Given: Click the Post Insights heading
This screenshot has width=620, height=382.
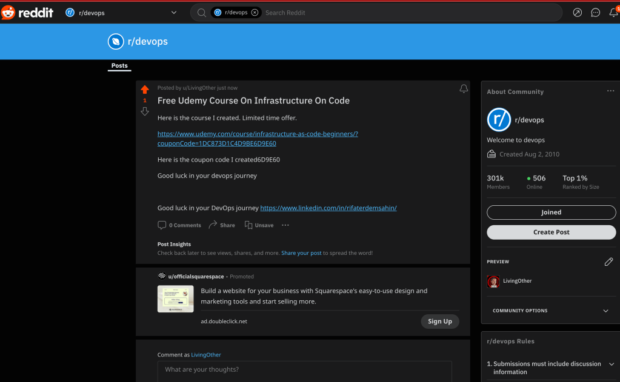Looking at the screenshot, I should pyautogui.click(x=174, y=244).
